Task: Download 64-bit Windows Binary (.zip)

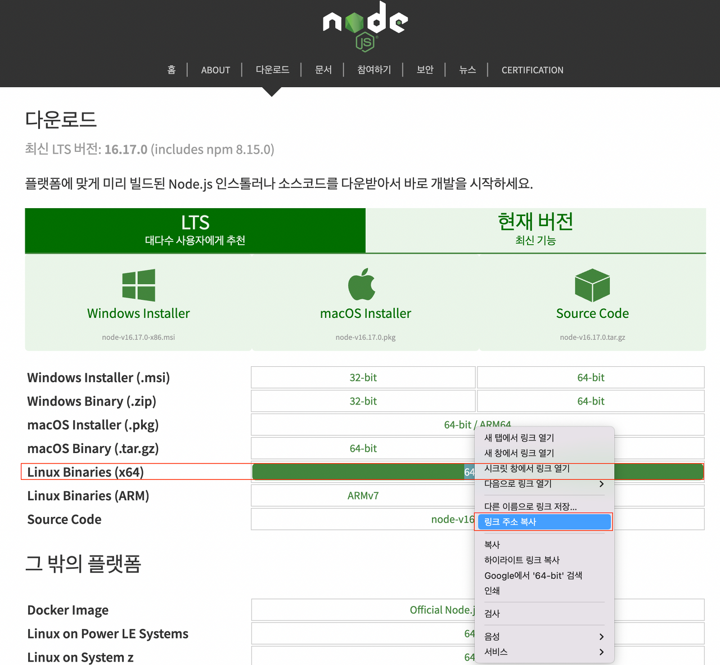Action: tap(591, 401)
